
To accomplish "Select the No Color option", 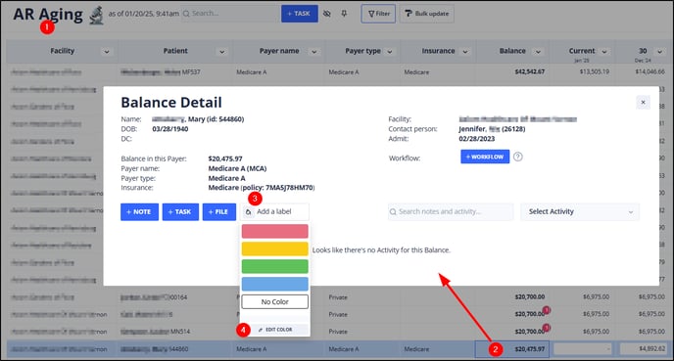I will point(274,301).
